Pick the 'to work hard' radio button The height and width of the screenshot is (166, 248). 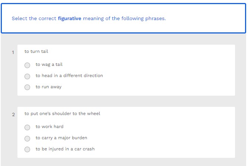(x=27, y=127)
